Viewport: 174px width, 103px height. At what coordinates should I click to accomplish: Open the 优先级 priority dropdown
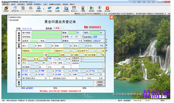pyautogui.click(x=64, y=28)
